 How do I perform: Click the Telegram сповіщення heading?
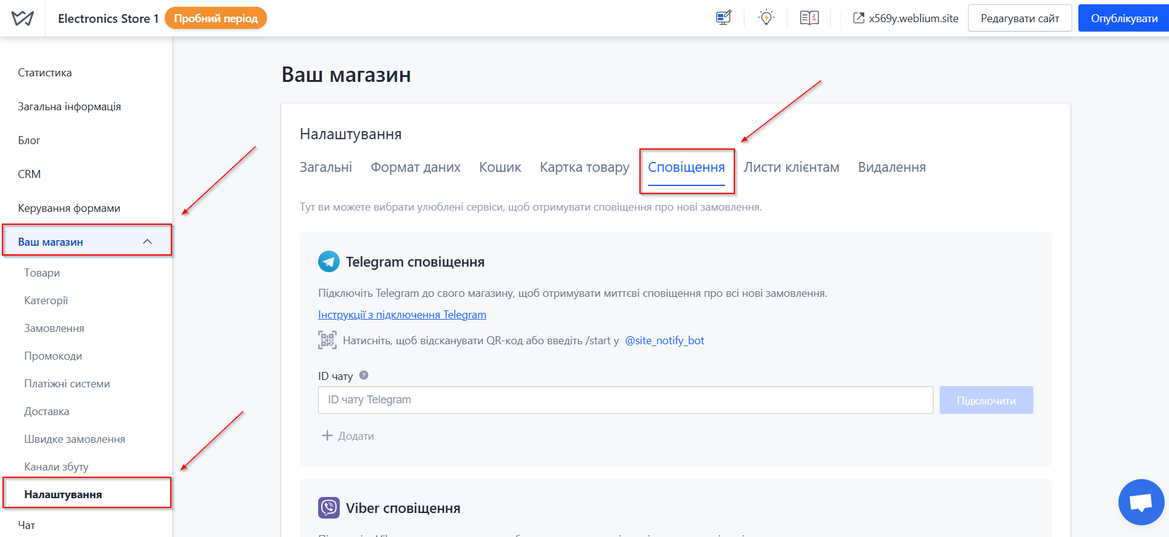pos(415,262)
